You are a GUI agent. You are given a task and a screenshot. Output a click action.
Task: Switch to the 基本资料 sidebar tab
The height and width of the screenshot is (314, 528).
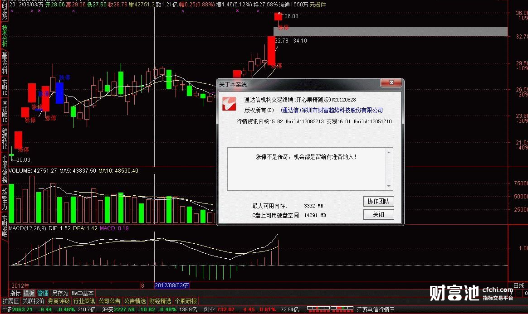point(5,63)
